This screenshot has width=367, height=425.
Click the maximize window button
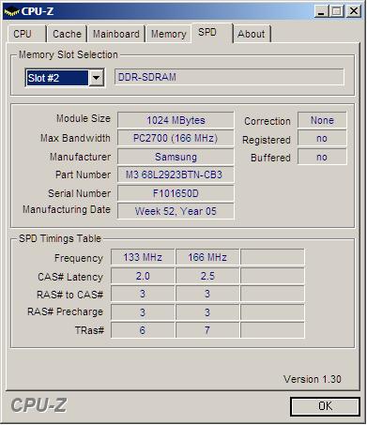[337, 11]
